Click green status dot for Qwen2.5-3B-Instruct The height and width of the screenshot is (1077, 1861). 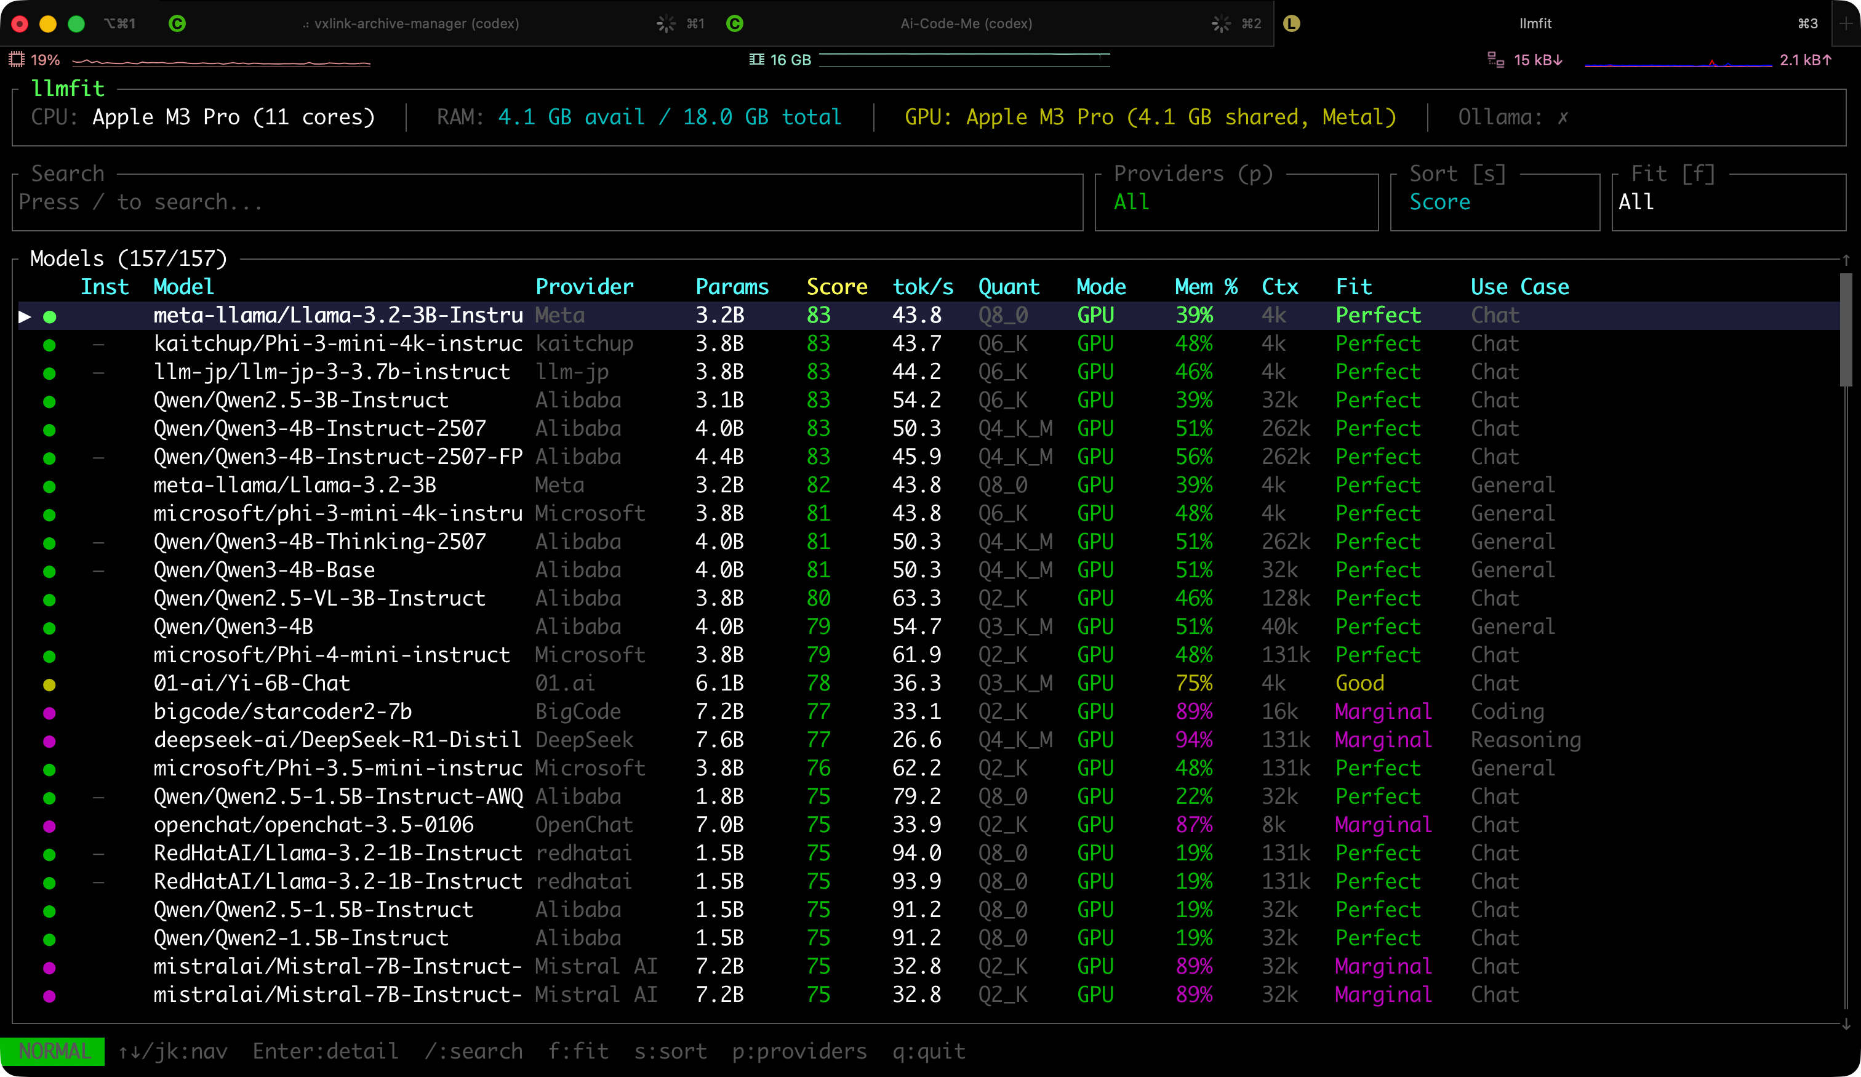[x=49, y=402]
